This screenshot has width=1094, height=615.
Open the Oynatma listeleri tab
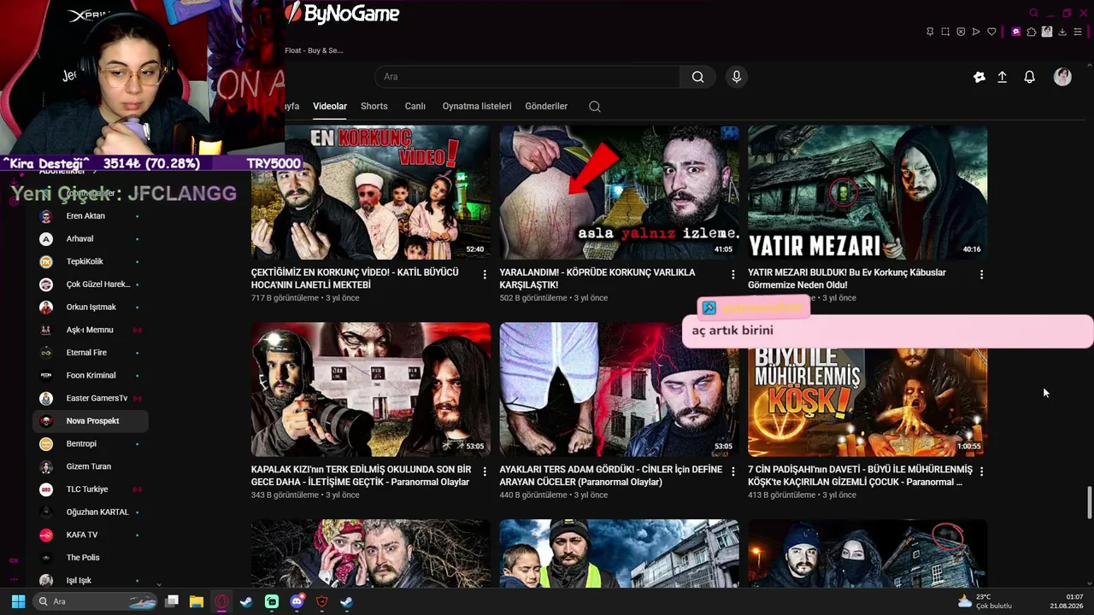click(477, 107)
